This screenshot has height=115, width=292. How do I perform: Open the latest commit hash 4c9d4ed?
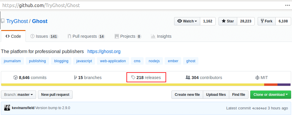point(259,108)
